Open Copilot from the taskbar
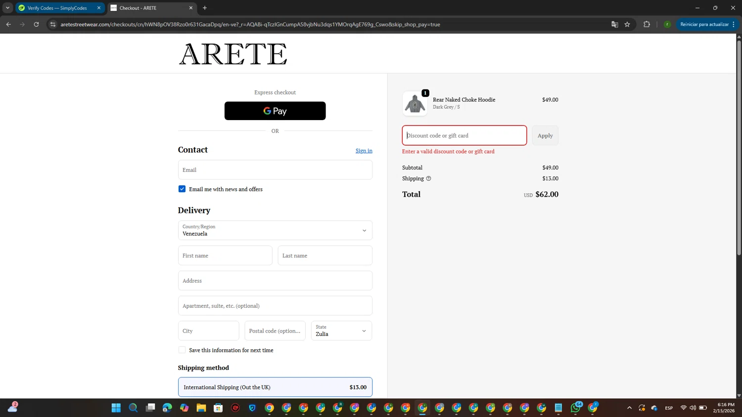Image resolution: width=742 pixels, height=417 pixels. (x=184, y=408)
